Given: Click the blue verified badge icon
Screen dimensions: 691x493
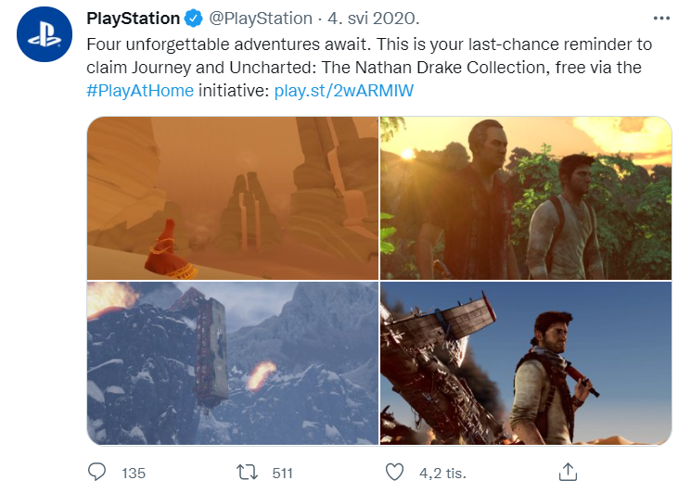Looking at the screenshot, I should point(193,19).
